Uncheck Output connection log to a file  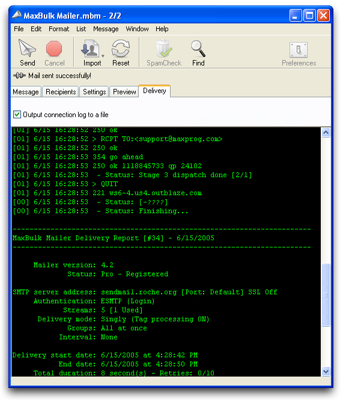coord(17,115)
